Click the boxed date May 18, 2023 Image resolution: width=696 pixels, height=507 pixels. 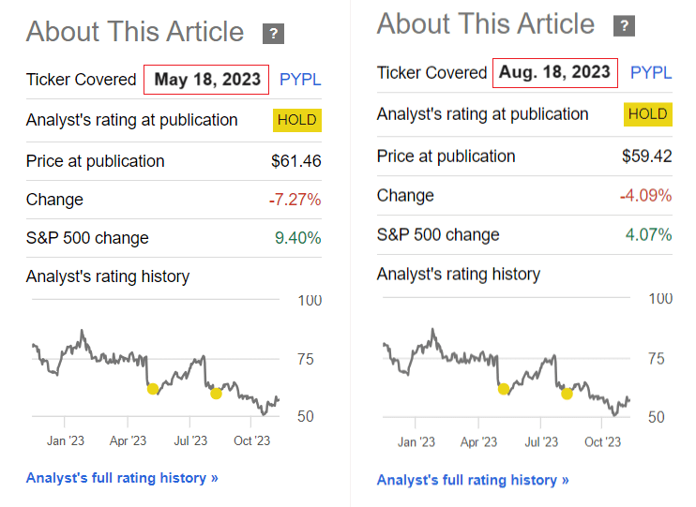click(x=207, y=80)
